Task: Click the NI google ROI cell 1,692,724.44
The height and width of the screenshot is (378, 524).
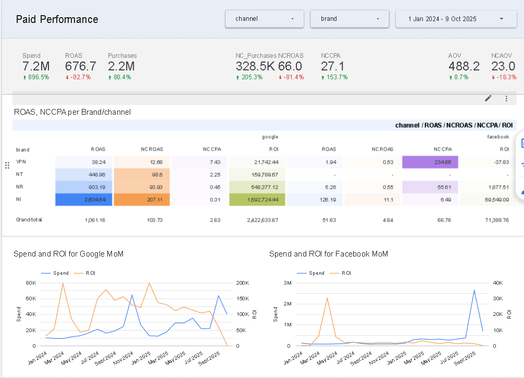Action: [257, 200]
